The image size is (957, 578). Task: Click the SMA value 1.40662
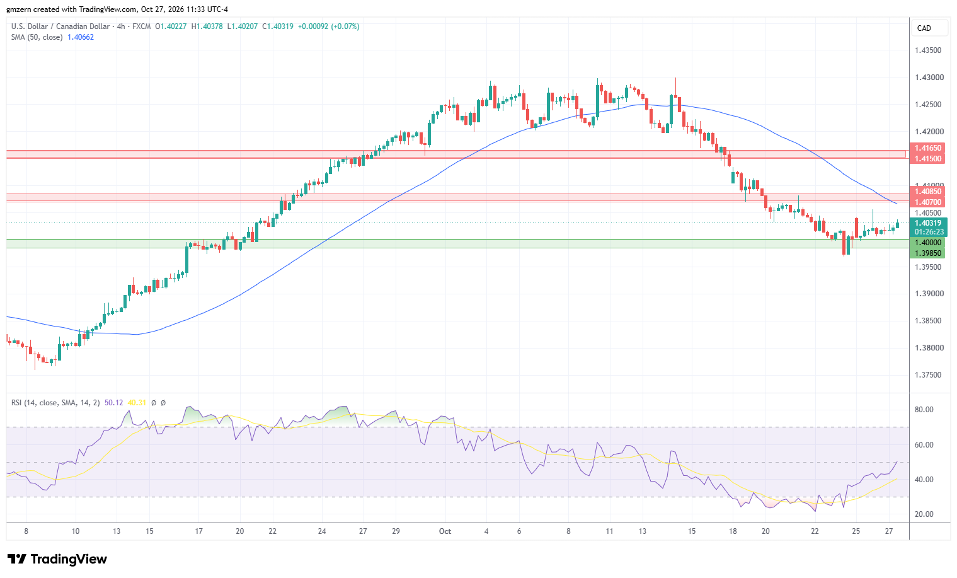point(81,37)
